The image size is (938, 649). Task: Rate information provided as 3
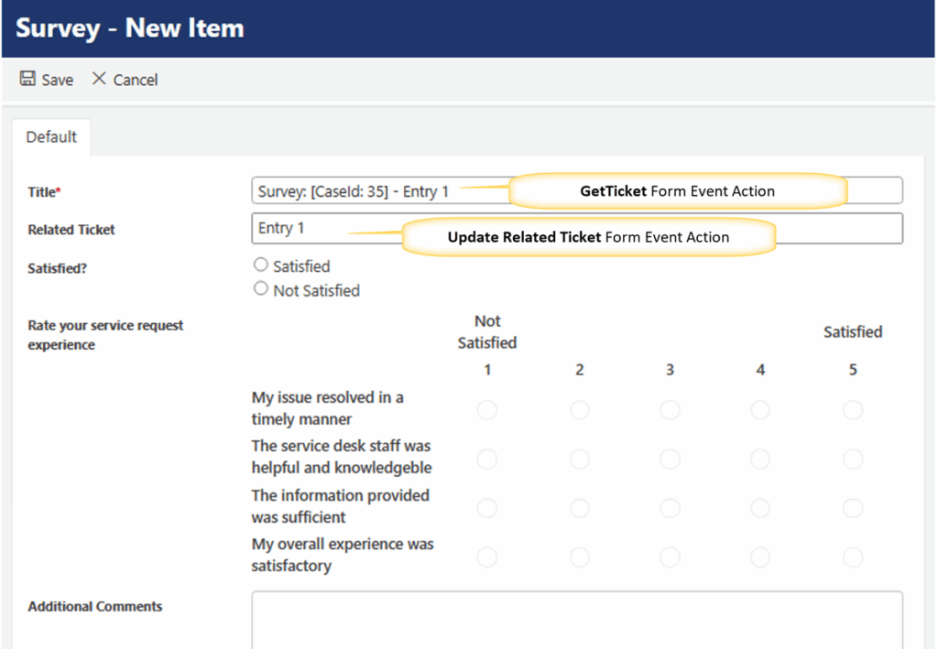(670, 508)
